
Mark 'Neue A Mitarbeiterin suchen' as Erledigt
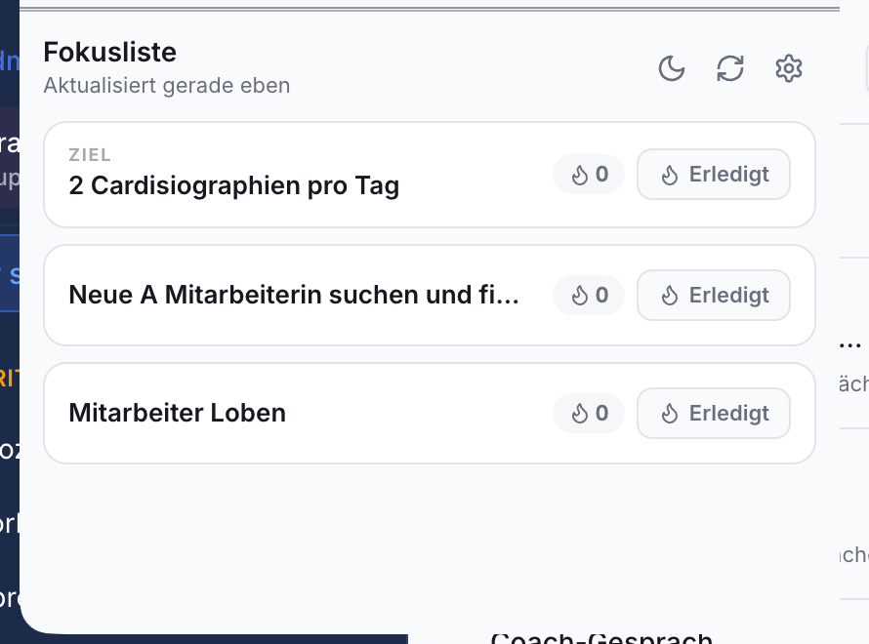click(x=714, y=295)
